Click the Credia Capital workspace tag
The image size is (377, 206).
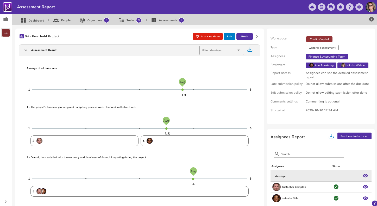coord(319,39)
